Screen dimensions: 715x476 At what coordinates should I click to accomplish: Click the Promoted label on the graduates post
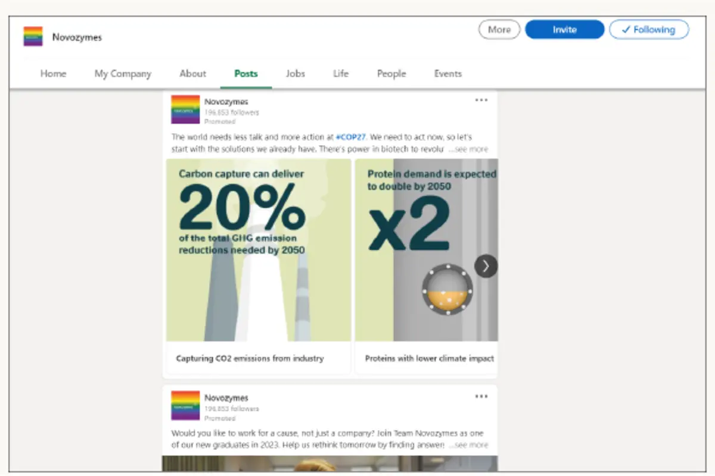click(220, 418)
